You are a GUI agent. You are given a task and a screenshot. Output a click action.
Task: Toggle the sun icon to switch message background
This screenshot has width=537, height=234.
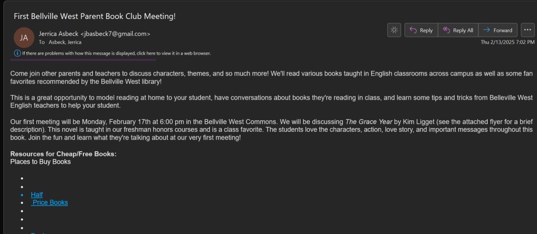coord(394,30)
